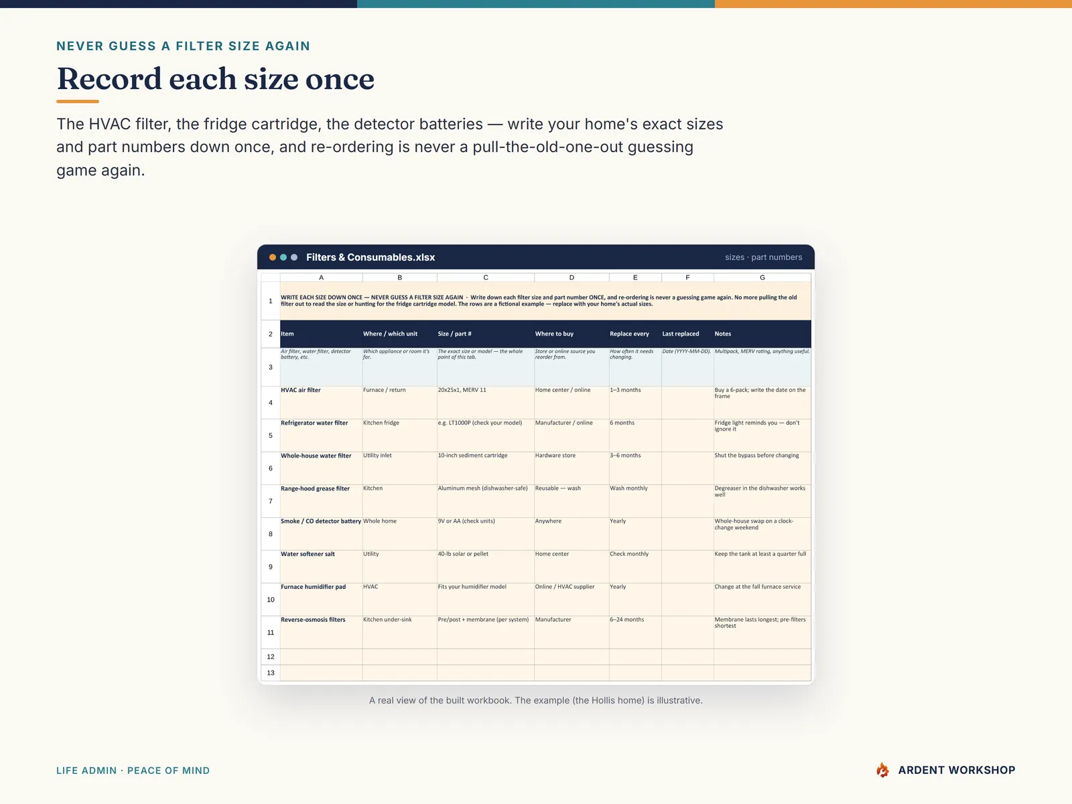
Task: Click the 'Shut the bypass before changing' cell
Action: [x=762, y=468]
